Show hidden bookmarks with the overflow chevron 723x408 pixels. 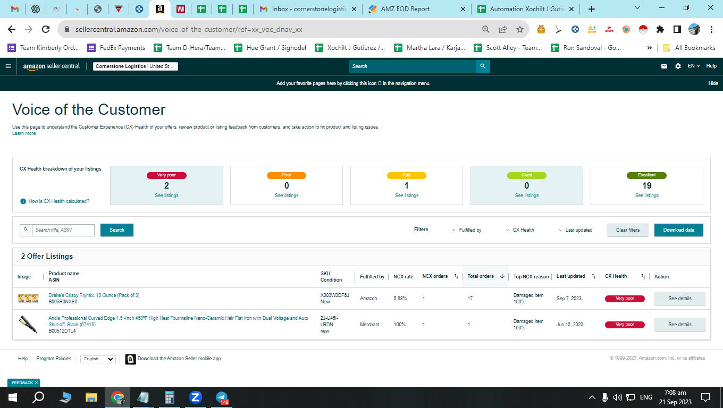point(649,48)
